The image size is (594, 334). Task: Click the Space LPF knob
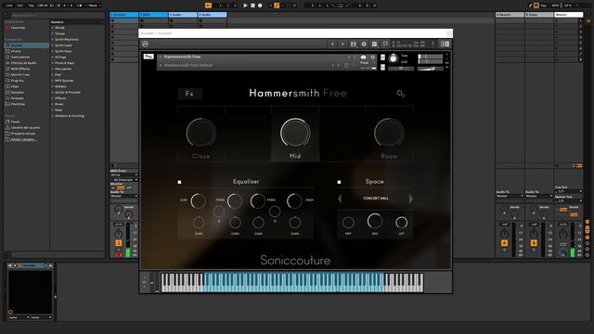[401, 223]
